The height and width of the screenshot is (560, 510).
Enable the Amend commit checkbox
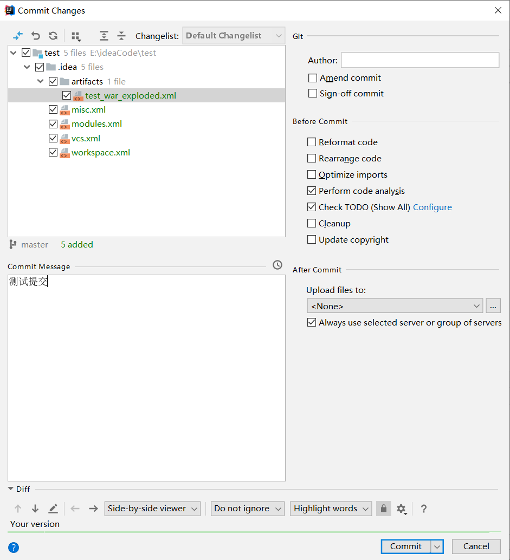[313, 78]
